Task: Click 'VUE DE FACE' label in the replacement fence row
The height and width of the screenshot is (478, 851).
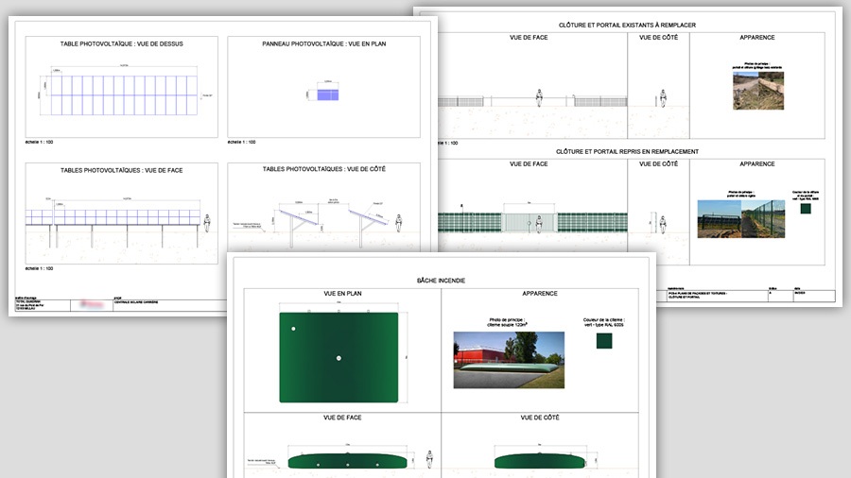Action: click(529, 163)
